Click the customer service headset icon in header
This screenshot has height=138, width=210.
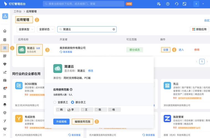176,4
